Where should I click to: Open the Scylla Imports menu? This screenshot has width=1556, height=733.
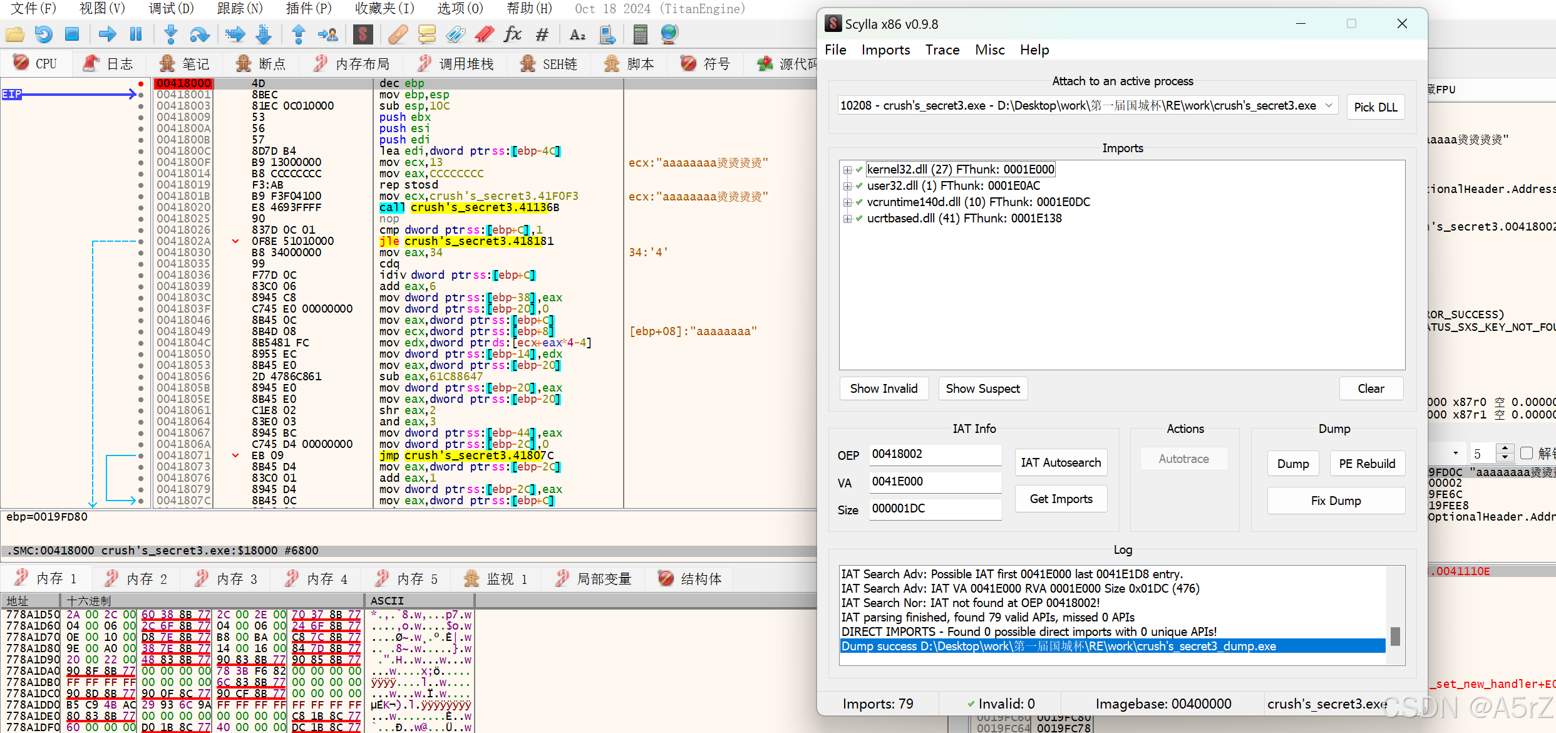coord(885,49)
